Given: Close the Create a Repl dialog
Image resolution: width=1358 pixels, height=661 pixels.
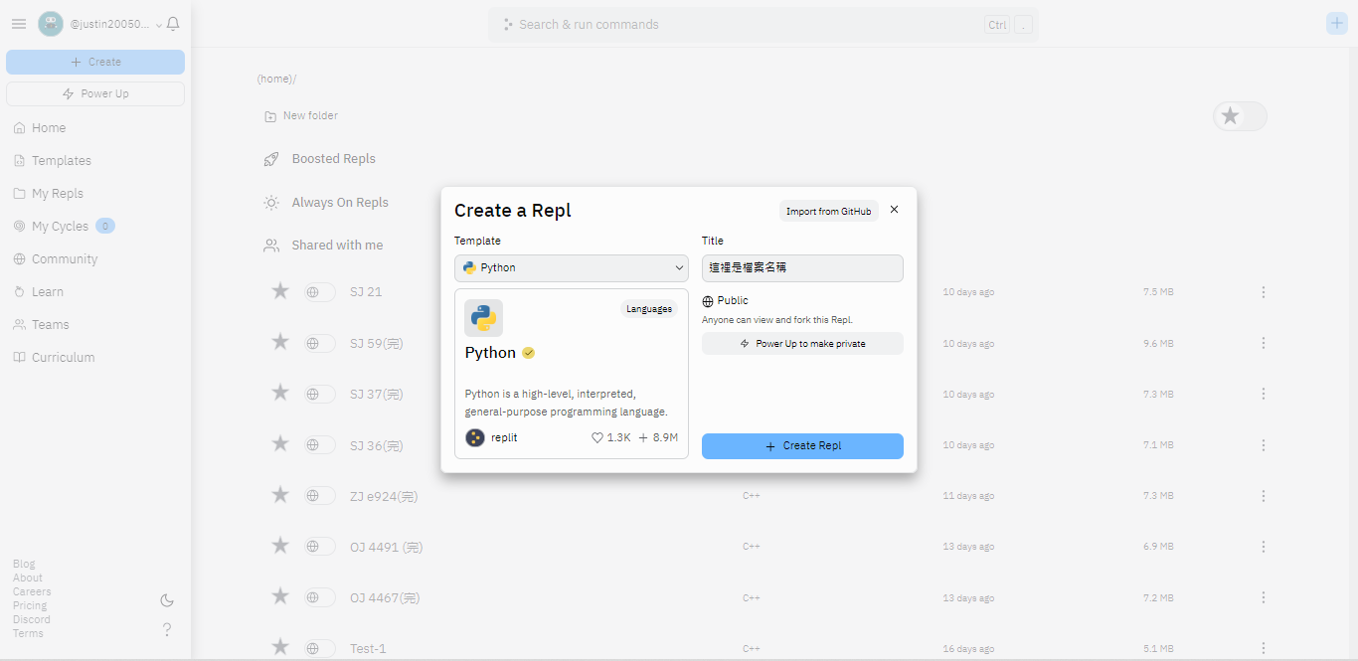Looking at the screenshot, I should [x=894, y=210].
